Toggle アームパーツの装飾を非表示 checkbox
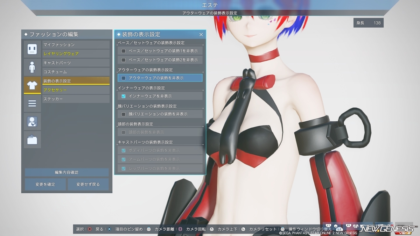The height and width of the screenshot is (236, 420). pyautogui.click(x=123, y=159)
